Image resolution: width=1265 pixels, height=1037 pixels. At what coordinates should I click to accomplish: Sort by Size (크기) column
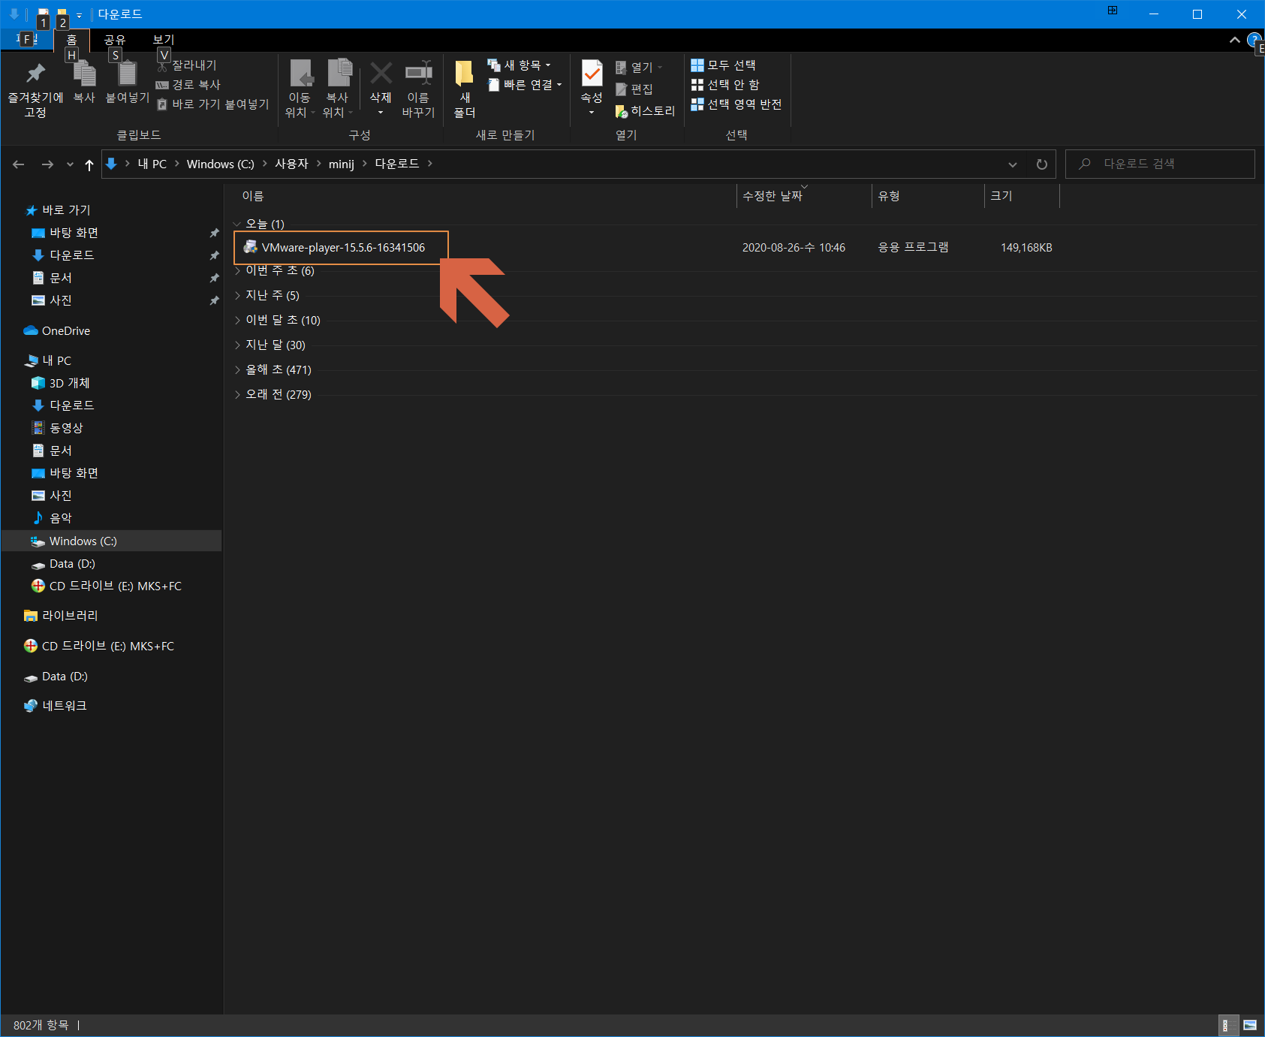[1001, 196]
